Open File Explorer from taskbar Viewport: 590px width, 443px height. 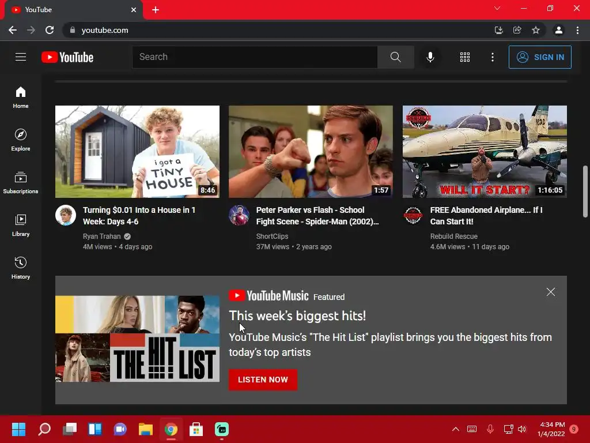[146, 429]
